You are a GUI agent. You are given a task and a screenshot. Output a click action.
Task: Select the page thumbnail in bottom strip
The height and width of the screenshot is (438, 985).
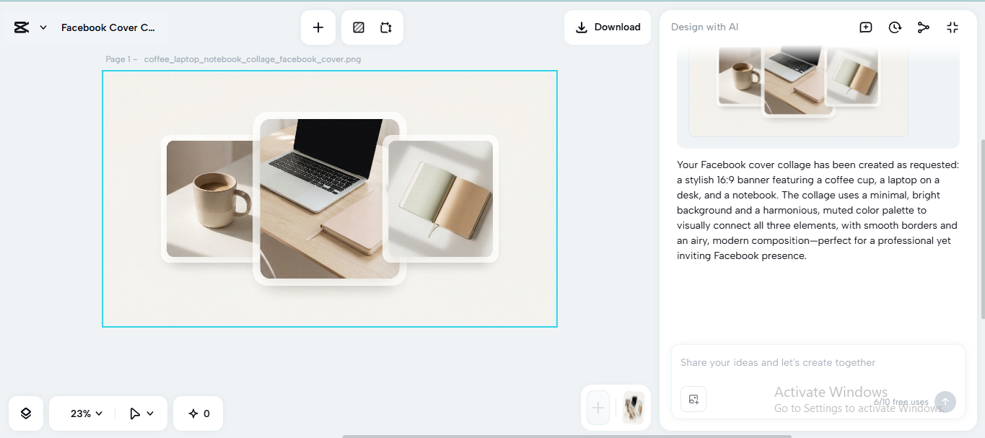pyautogui.click(x=634, y=408)
